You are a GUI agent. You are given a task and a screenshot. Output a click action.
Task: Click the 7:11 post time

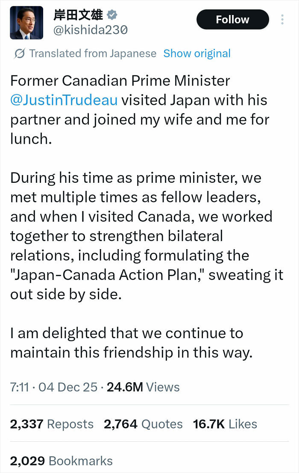tap(20, 387)
